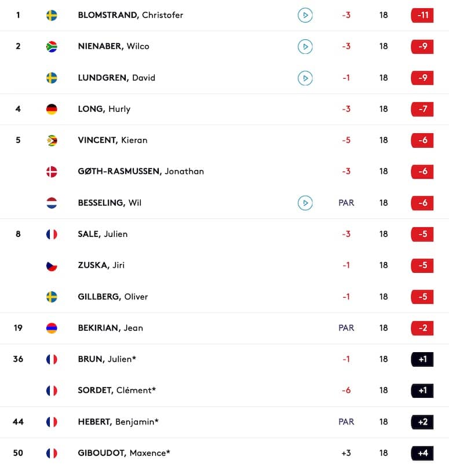
Task: Play video highlights for Lundgren, David
Action: 305,78
